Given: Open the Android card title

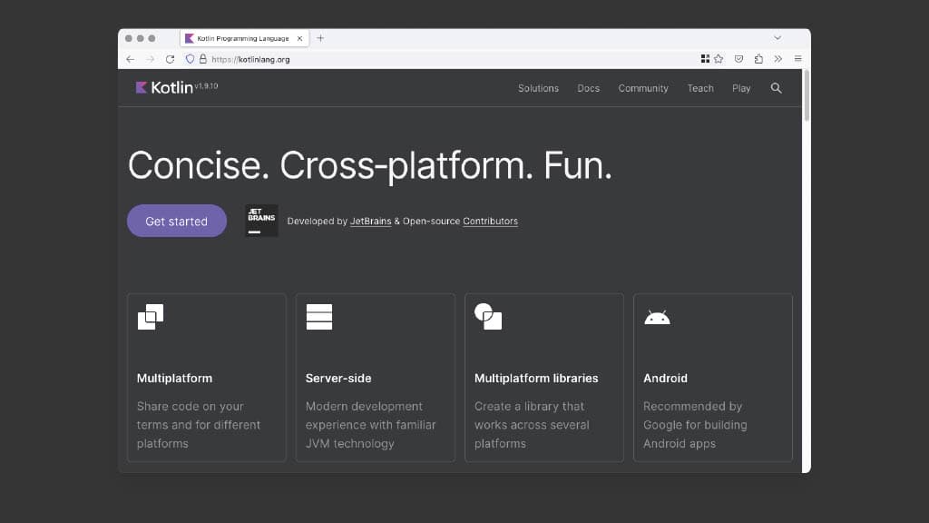Looking at the screenshot, I should pyautogui.click(x=665, y=379).
